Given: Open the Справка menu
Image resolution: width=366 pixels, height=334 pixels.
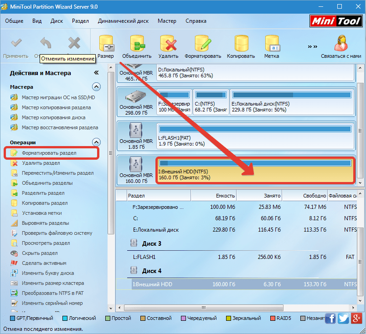Looking at the screenshot, I should tap(196, 21).
